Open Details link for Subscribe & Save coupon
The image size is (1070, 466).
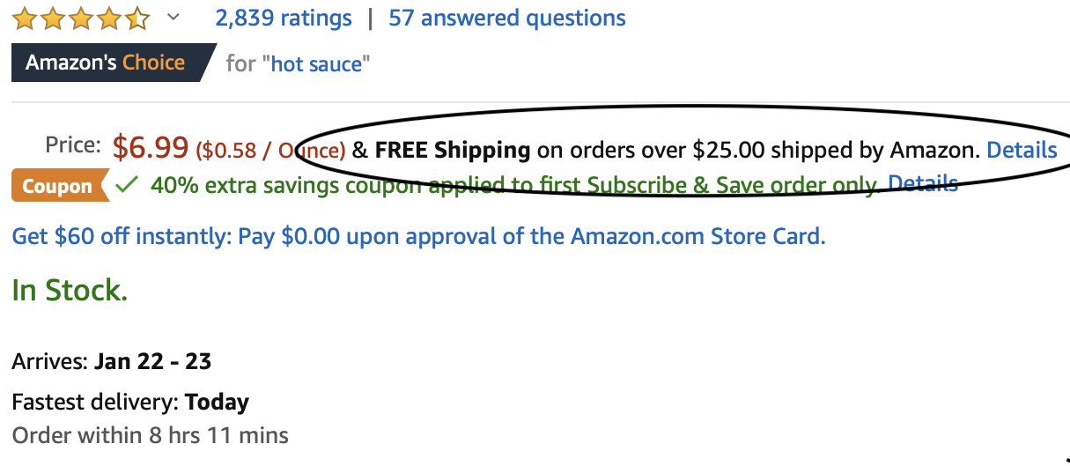(x=922, y=183)
